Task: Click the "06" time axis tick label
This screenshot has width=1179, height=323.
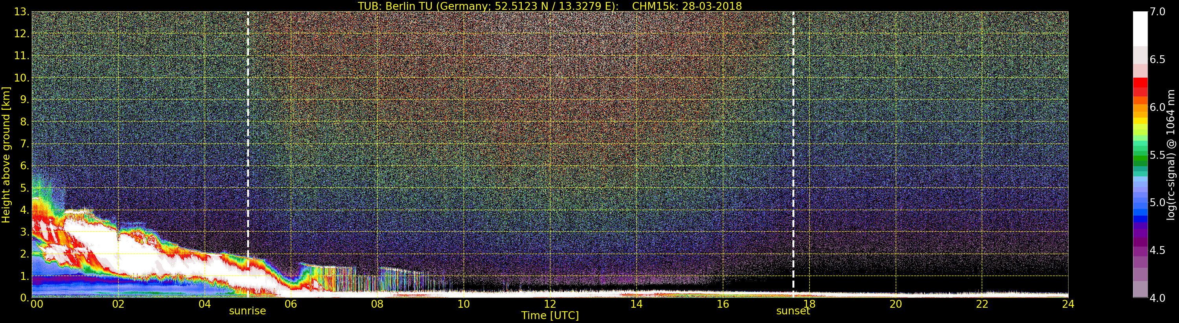Action: pos(291,304)
